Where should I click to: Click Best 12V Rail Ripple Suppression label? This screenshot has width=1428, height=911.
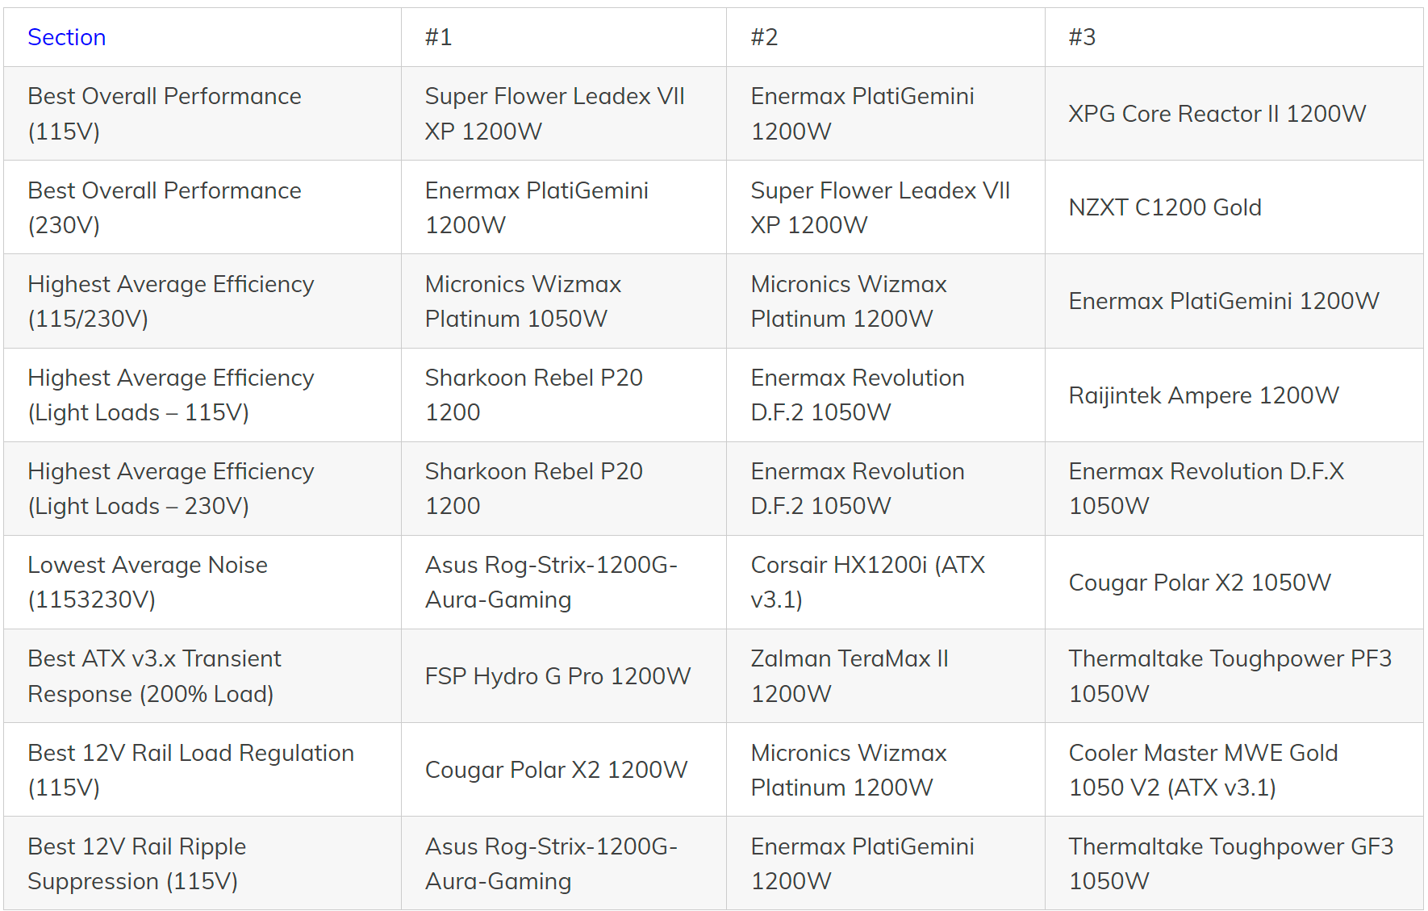click(x=137, y=863)
